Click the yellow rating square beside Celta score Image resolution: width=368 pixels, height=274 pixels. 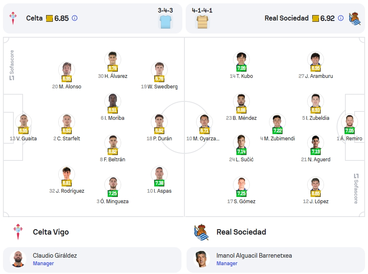tap(49, 18)
